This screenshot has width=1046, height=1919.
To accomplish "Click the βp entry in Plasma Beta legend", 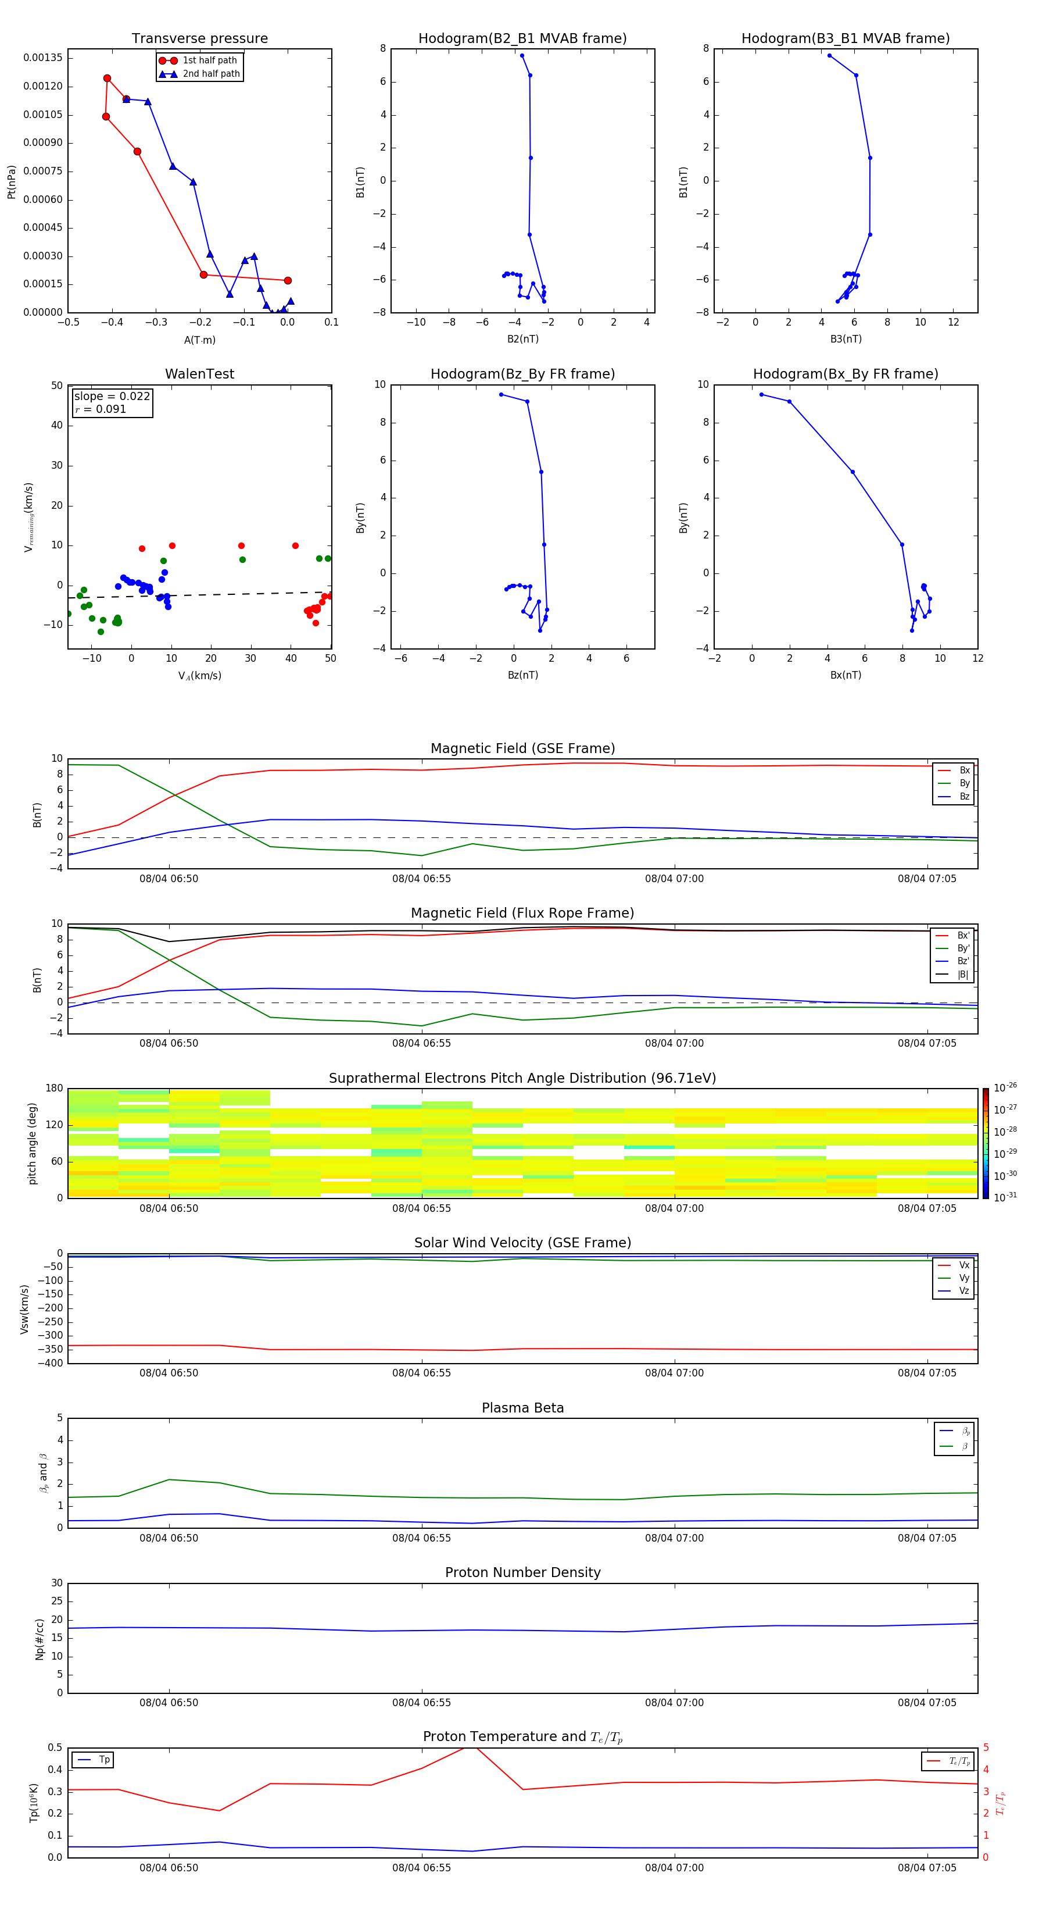I will point(954,1431).
